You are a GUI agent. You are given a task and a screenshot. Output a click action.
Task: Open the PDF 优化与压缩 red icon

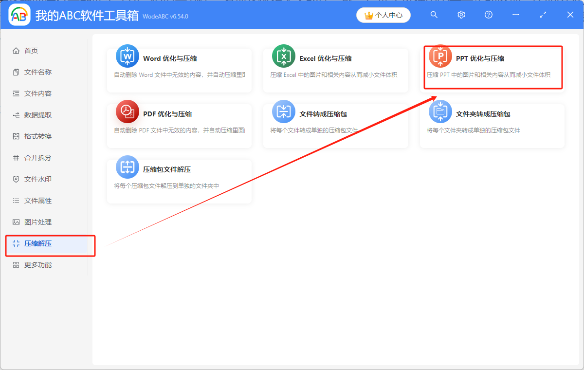point(127,113)
